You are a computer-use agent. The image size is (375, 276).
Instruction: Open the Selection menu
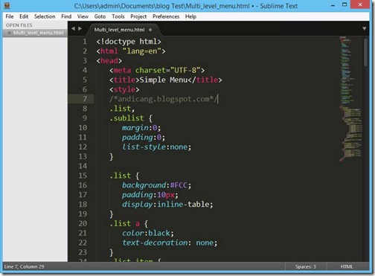click(45, 16)
